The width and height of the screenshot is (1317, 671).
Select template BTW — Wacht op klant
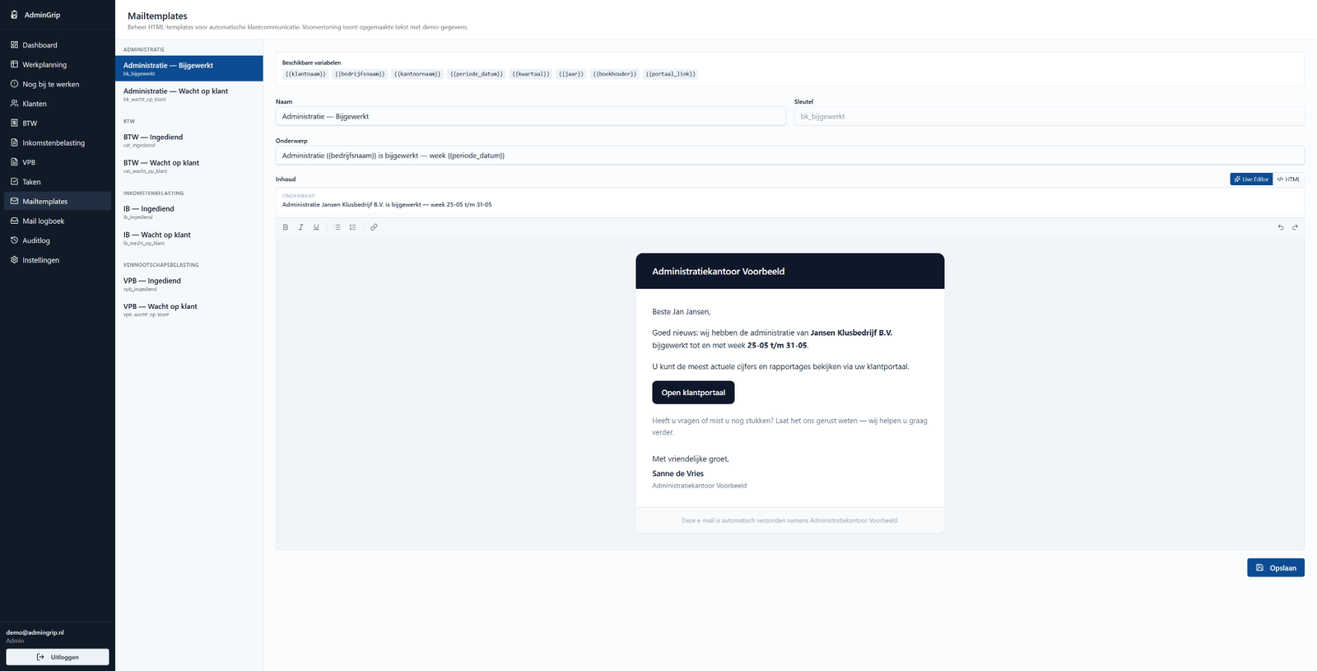click(189, 166)
